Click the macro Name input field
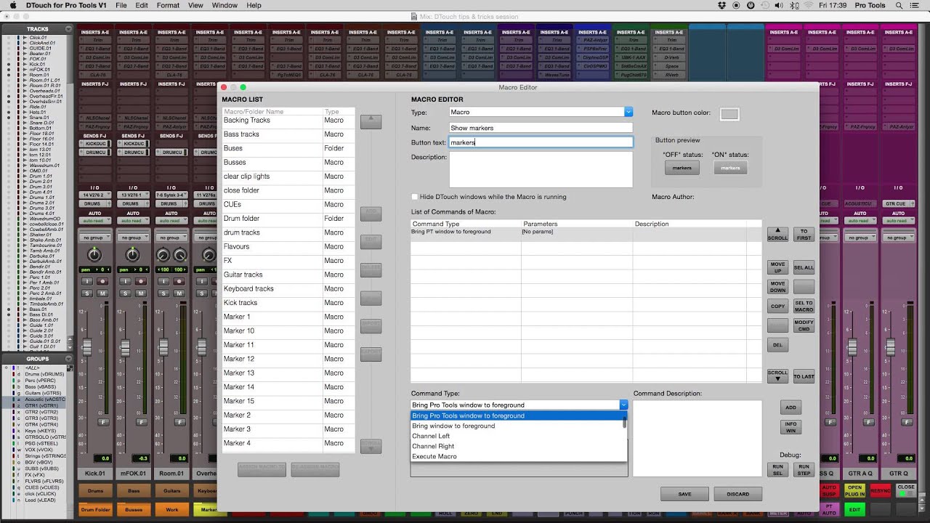This screenshot has width=930, height=523. click(541, 128)
